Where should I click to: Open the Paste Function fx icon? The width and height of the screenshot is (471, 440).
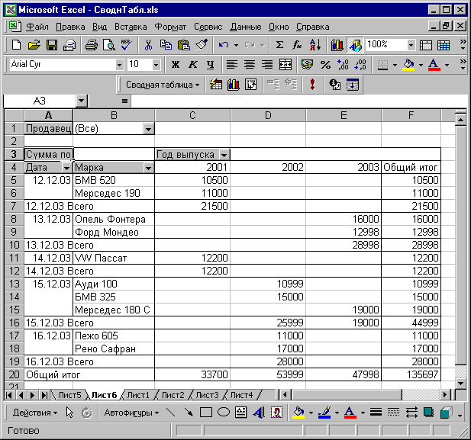298,45
